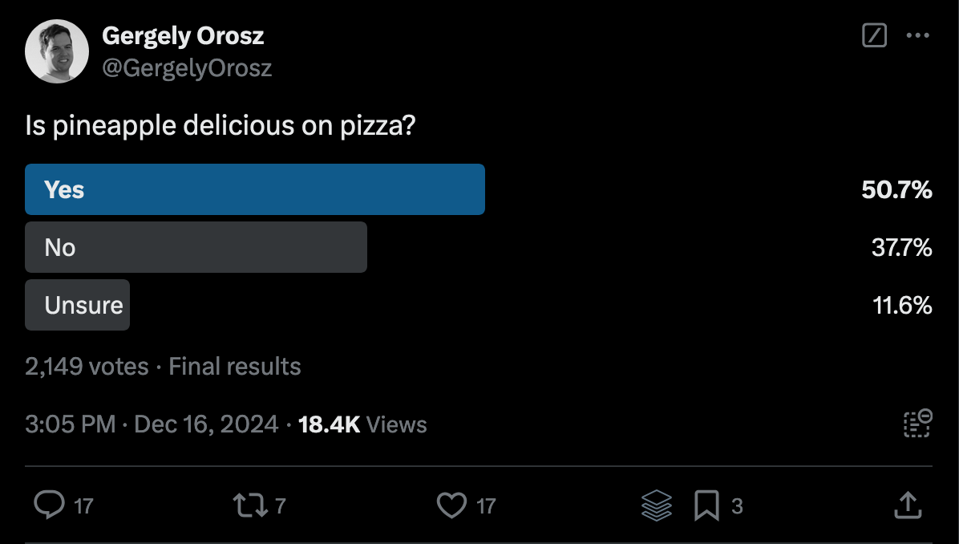Viewport: 959px width, 544px height.
Task: Select the No poll result bar
Action: (x=196, y=247)
